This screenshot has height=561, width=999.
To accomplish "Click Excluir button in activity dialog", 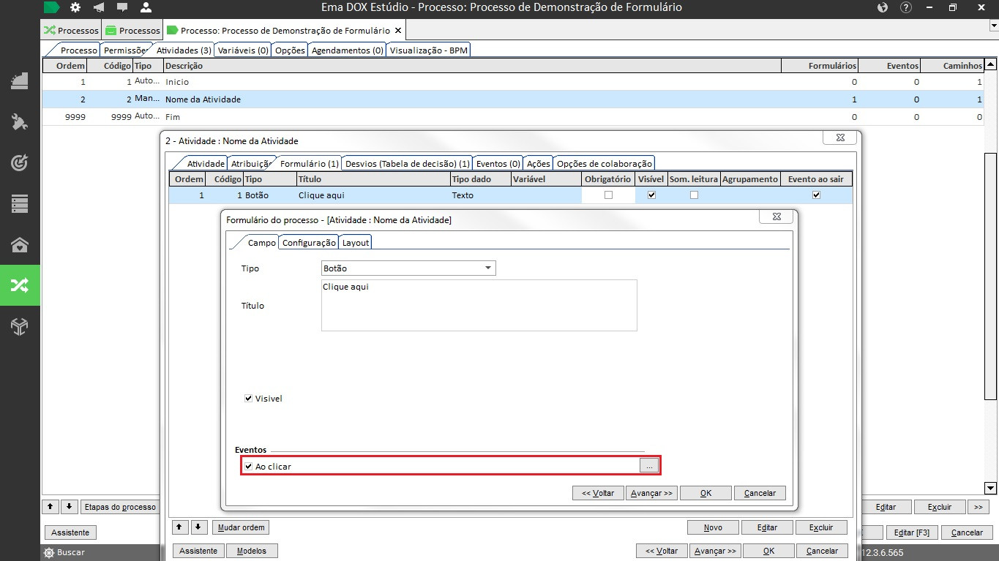I will [x=821, y=527].
